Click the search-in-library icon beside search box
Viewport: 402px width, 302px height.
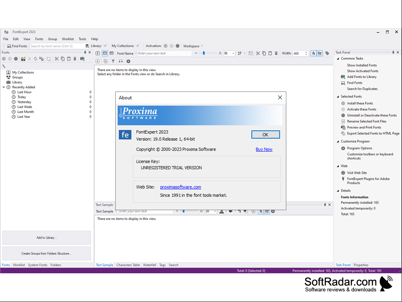(x=87, y=46)
